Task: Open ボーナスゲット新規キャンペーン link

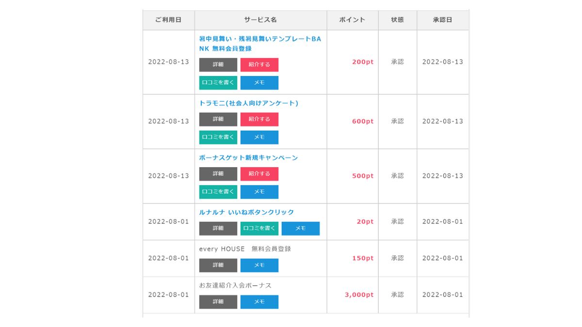Action: [x=249, y=158]
